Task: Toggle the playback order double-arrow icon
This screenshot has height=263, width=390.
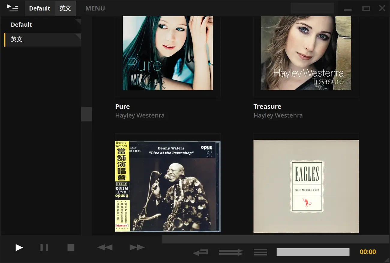Action: [231, 252]
